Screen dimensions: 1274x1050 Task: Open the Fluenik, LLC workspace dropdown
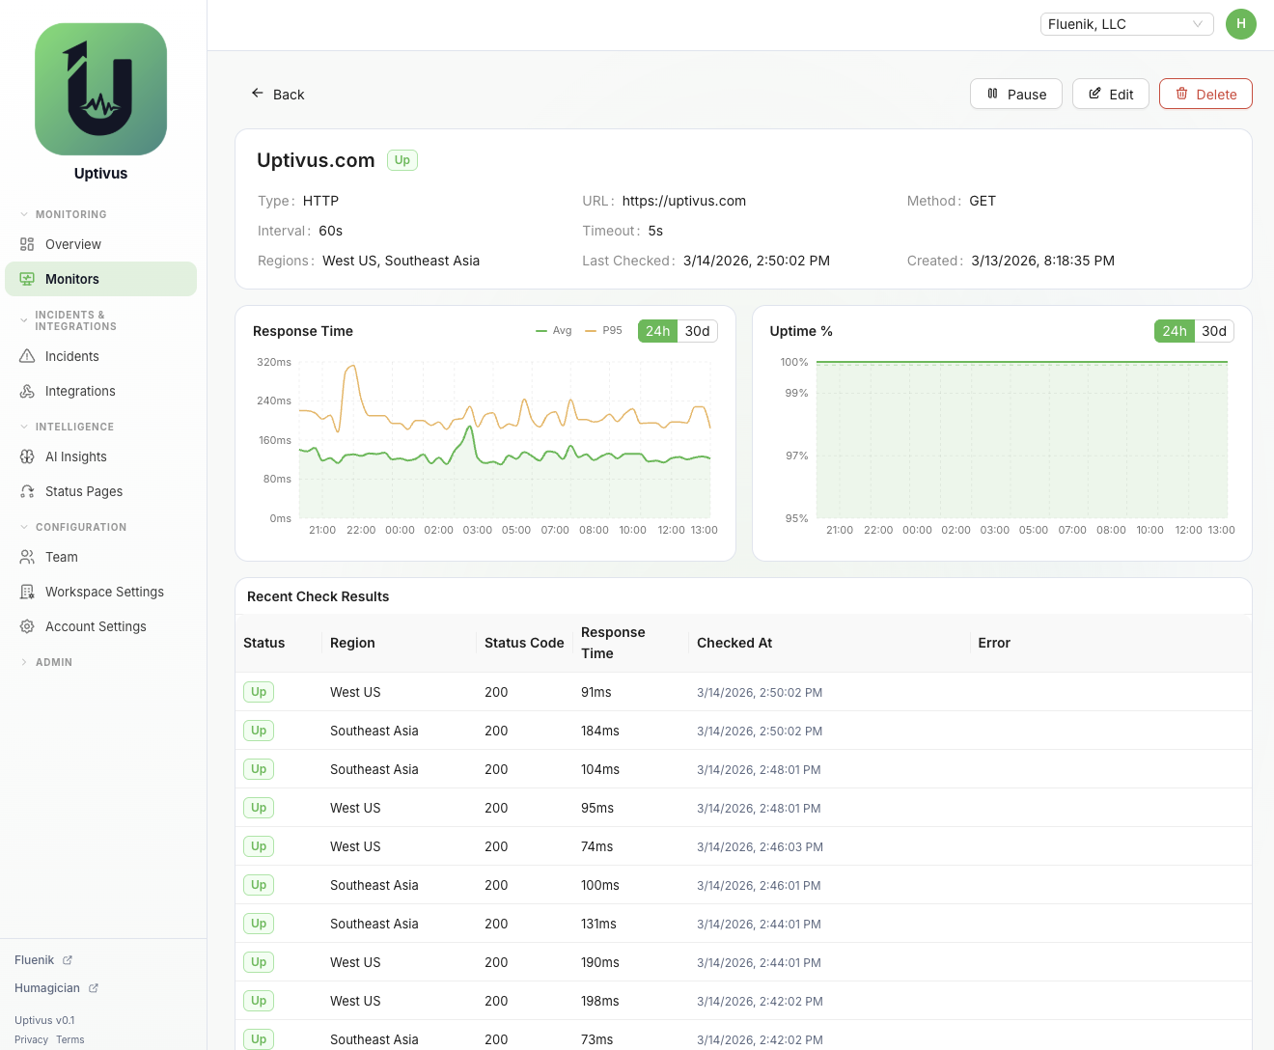click(x=1126, y=24)
